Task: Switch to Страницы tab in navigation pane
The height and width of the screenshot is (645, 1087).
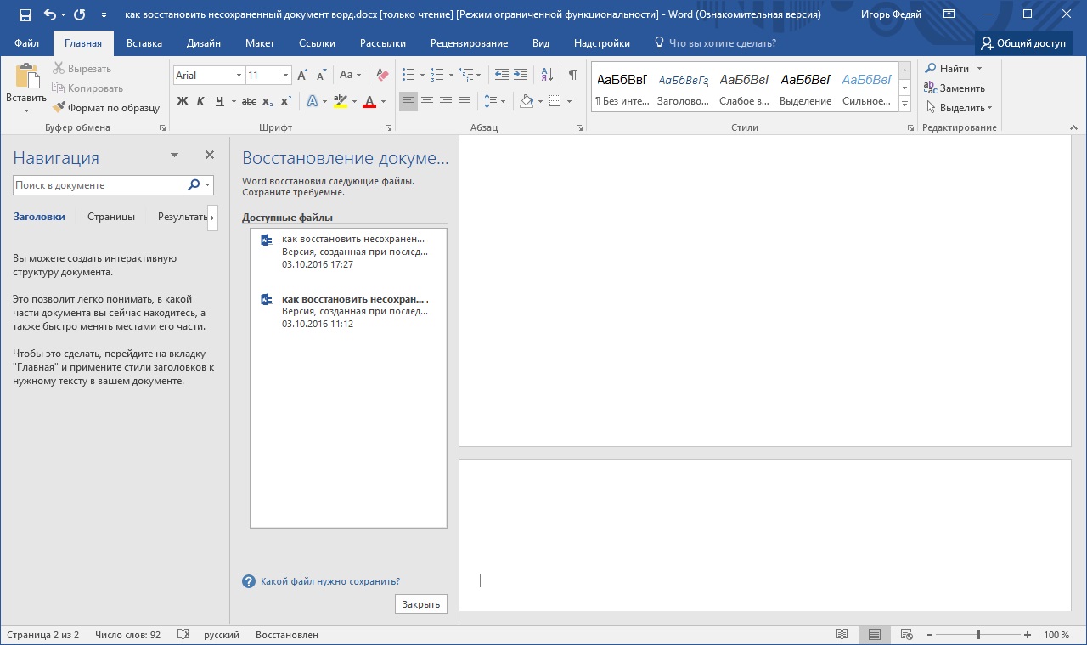Action: 111,217
